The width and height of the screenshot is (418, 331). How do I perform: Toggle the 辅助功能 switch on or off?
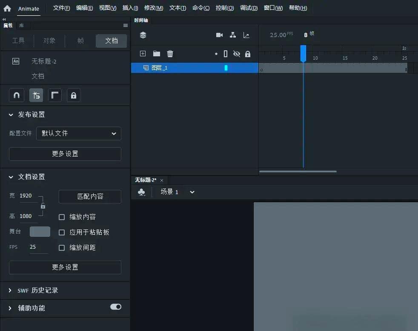tap(115, 306)
